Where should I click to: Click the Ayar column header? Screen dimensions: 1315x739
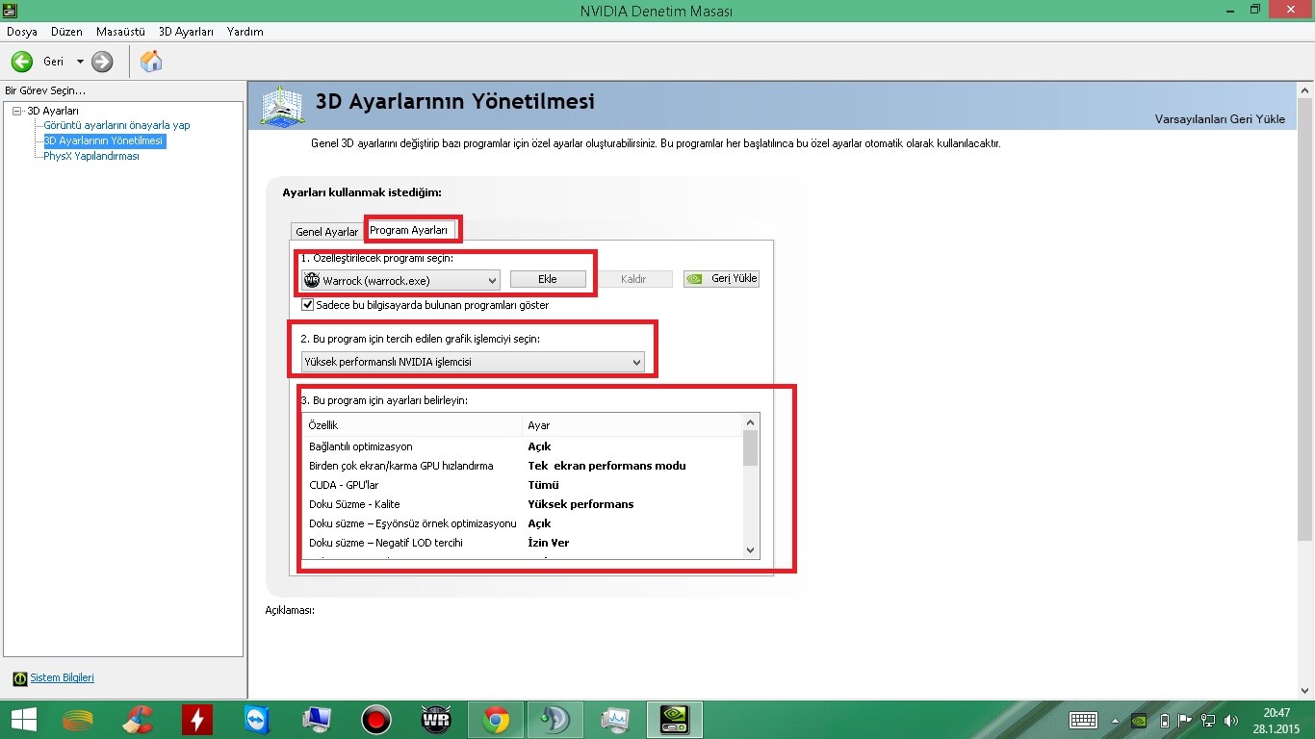coord(632,424)
